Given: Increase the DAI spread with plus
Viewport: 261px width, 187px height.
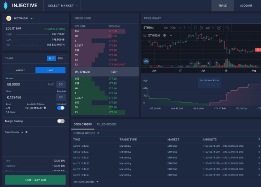Looking at the screenshot, I should pyautogui.click(x=117, y=72).
